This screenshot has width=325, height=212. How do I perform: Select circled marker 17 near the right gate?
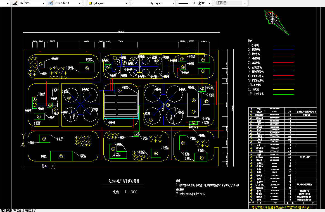(x=207, y=101)
